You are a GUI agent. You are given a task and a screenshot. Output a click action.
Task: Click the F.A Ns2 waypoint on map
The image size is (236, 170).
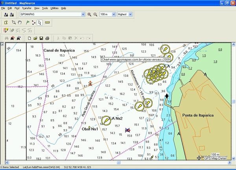106,121
